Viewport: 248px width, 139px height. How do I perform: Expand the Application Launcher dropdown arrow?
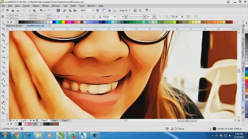point(150,10)
